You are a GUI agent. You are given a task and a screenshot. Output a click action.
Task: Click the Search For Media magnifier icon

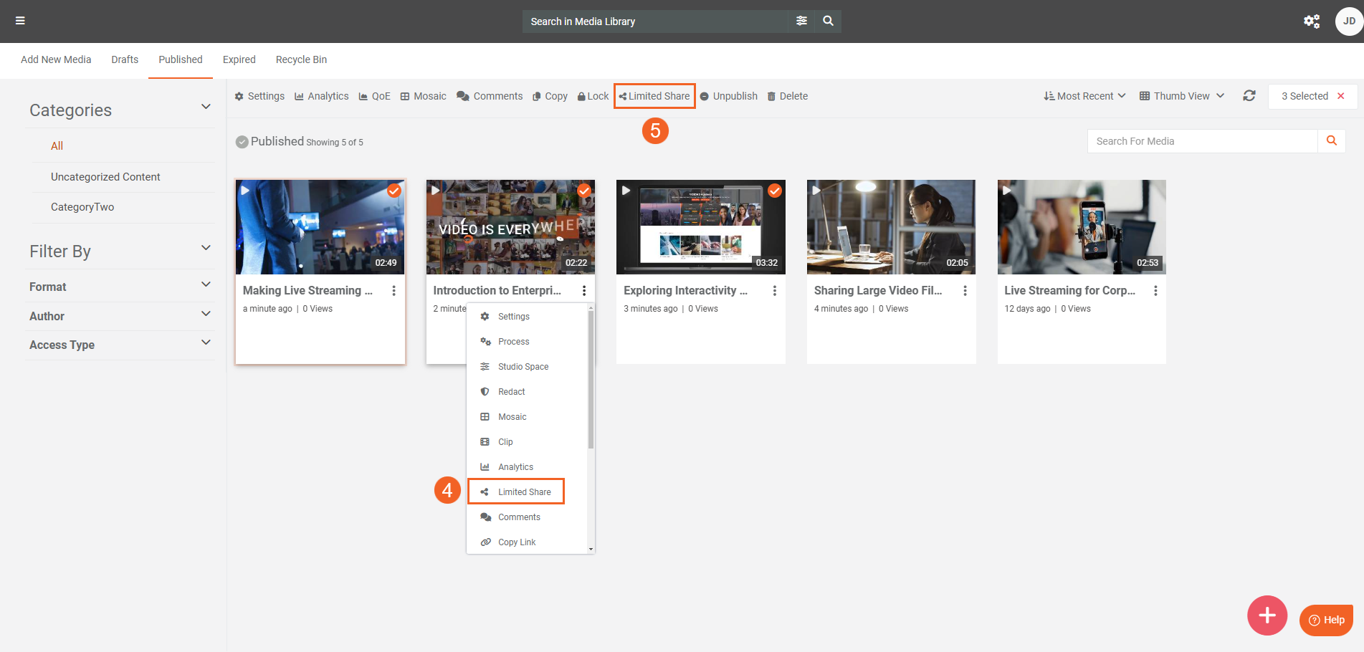[x=1331, y=141]
